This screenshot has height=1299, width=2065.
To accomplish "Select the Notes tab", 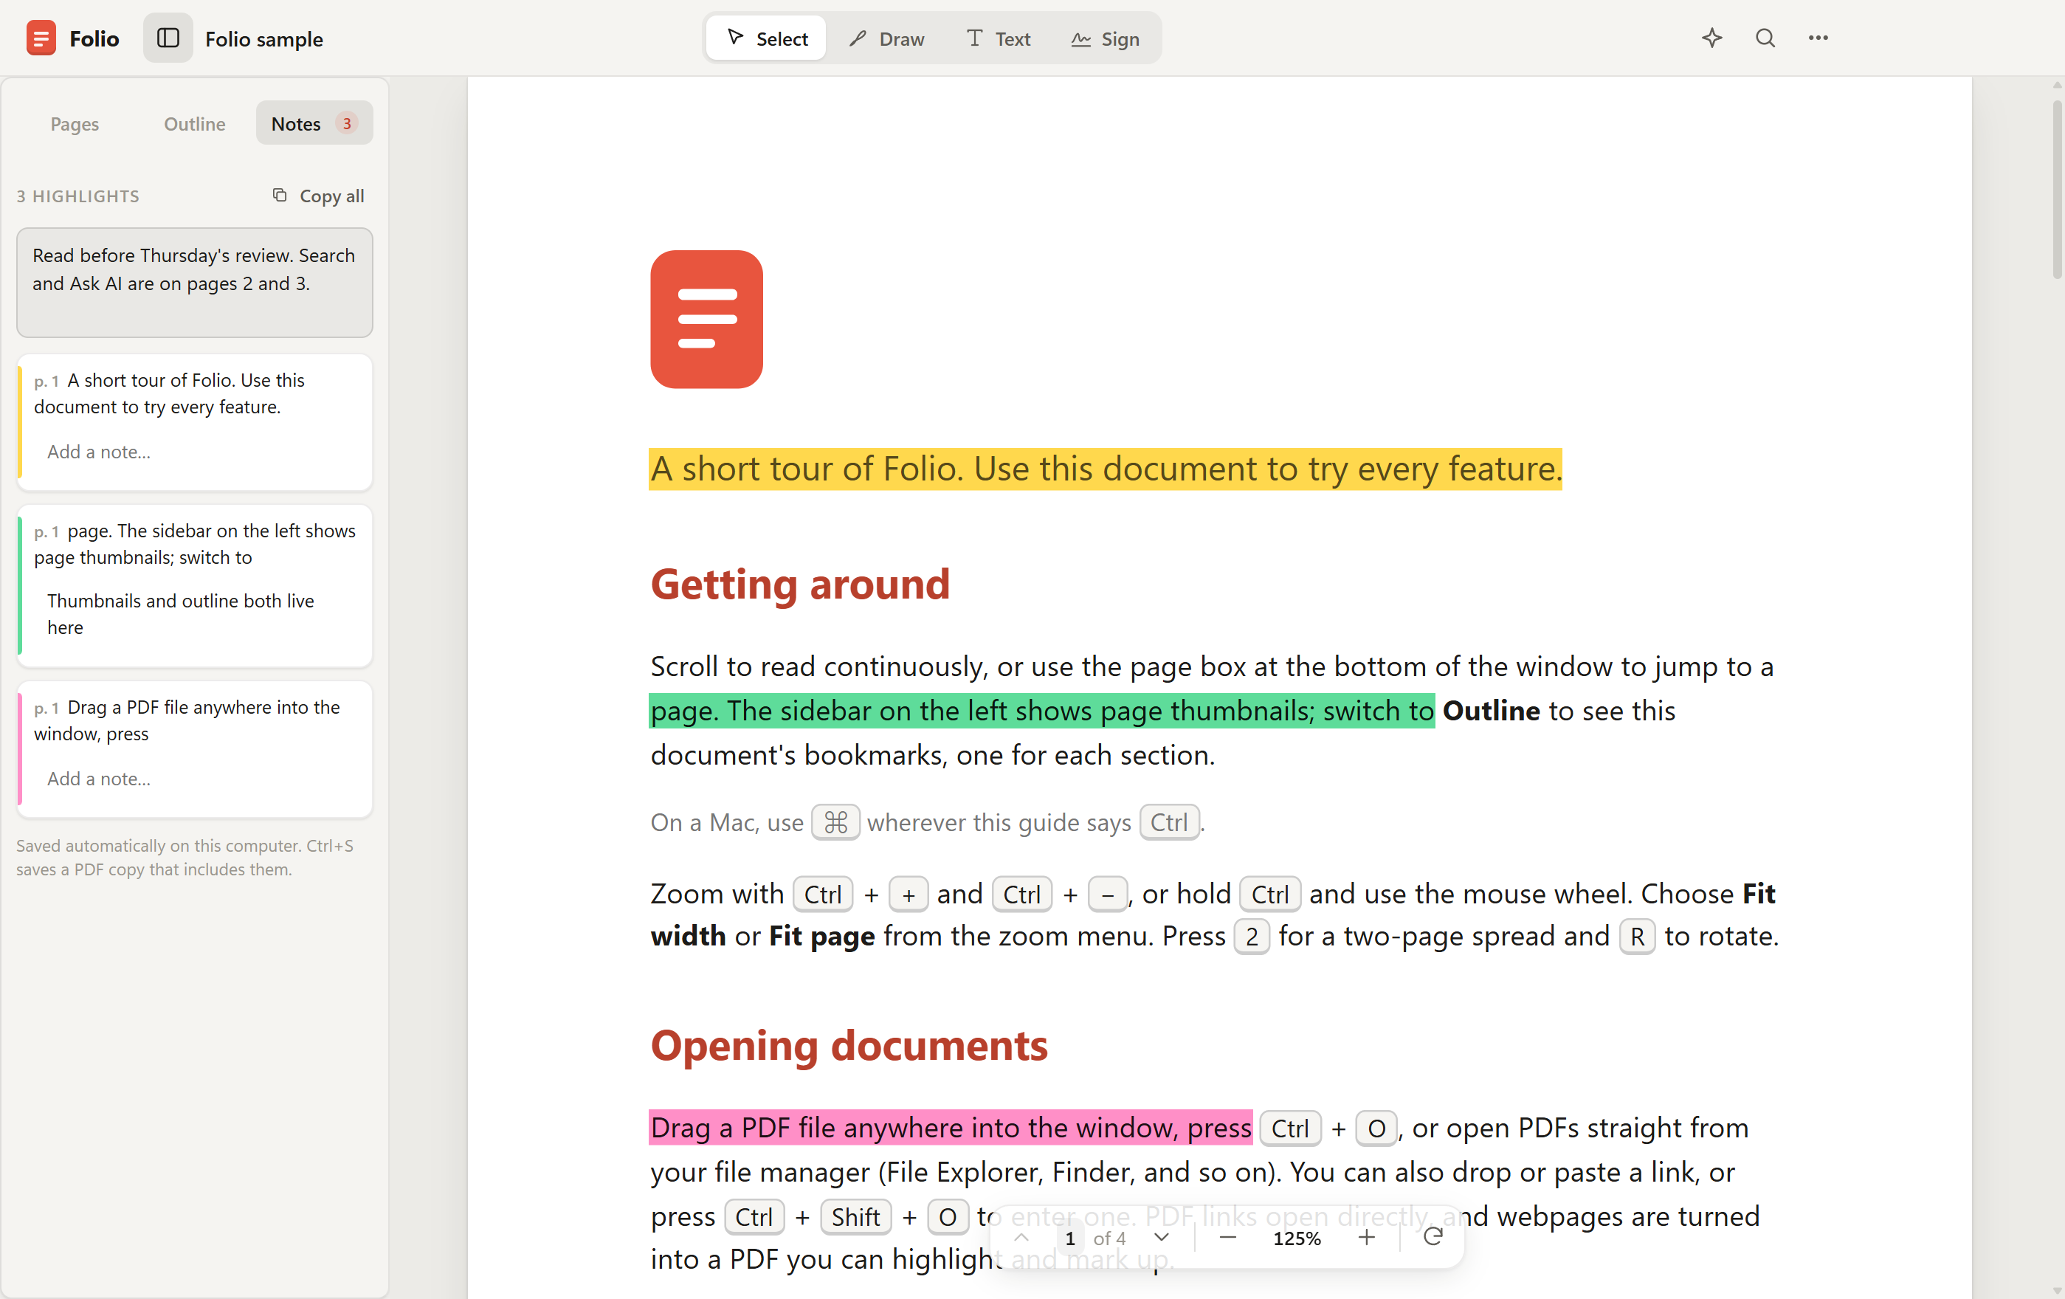I will (x=314, y=123).
